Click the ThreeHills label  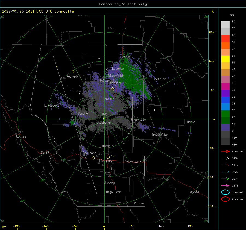click(137, 120)
